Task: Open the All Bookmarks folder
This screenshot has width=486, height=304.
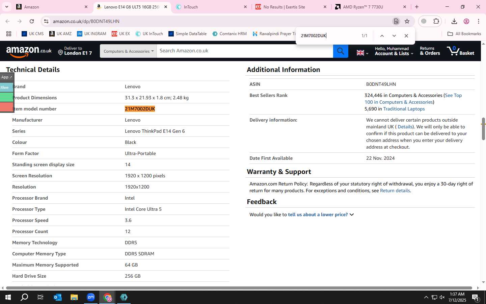Action: [x=464, y=34]
